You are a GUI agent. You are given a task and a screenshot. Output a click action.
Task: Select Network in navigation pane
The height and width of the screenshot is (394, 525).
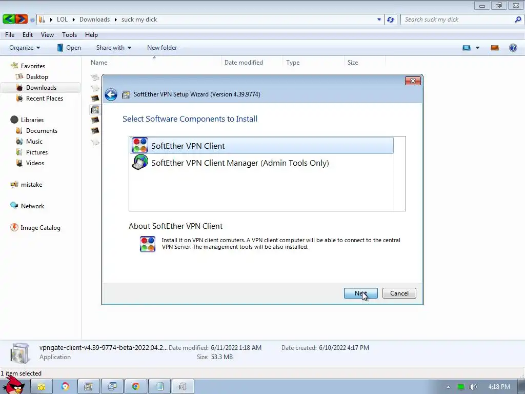coord(32,206)
